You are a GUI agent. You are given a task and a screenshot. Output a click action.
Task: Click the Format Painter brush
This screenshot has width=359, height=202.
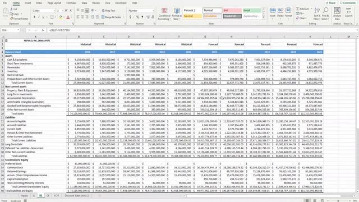tap(11, 19)
